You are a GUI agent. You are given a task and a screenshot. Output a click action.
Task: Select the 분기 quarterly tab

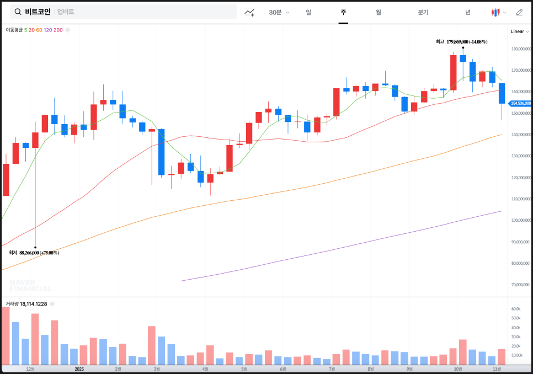[423, 12]
